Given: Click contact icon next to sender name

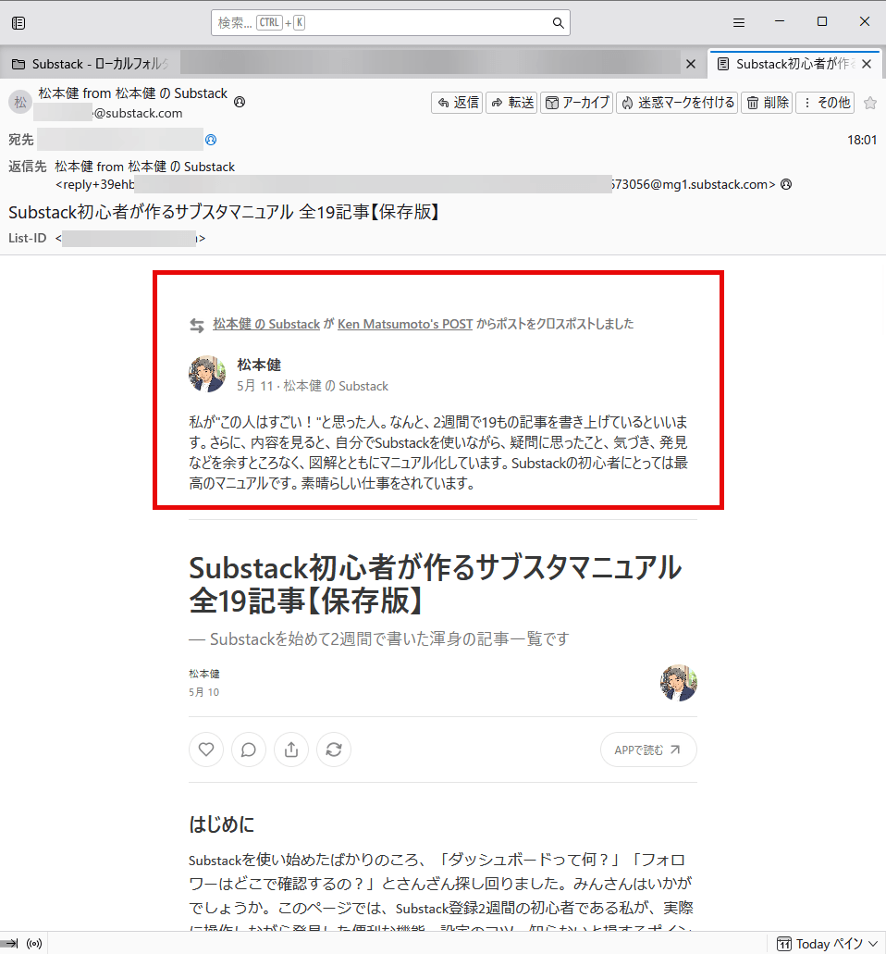Looking at the screenshot, I should tap(240, 102).
